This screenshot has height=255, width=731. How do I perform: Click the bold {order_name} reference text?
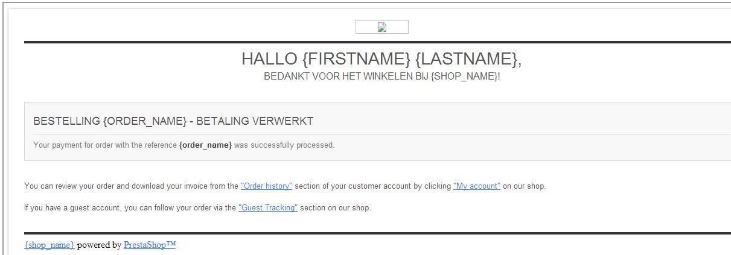(205, 145)
